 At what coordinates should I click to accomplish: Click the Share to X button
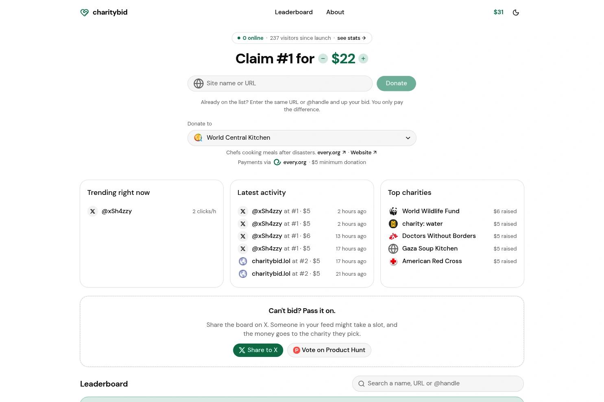click(258, 350)
